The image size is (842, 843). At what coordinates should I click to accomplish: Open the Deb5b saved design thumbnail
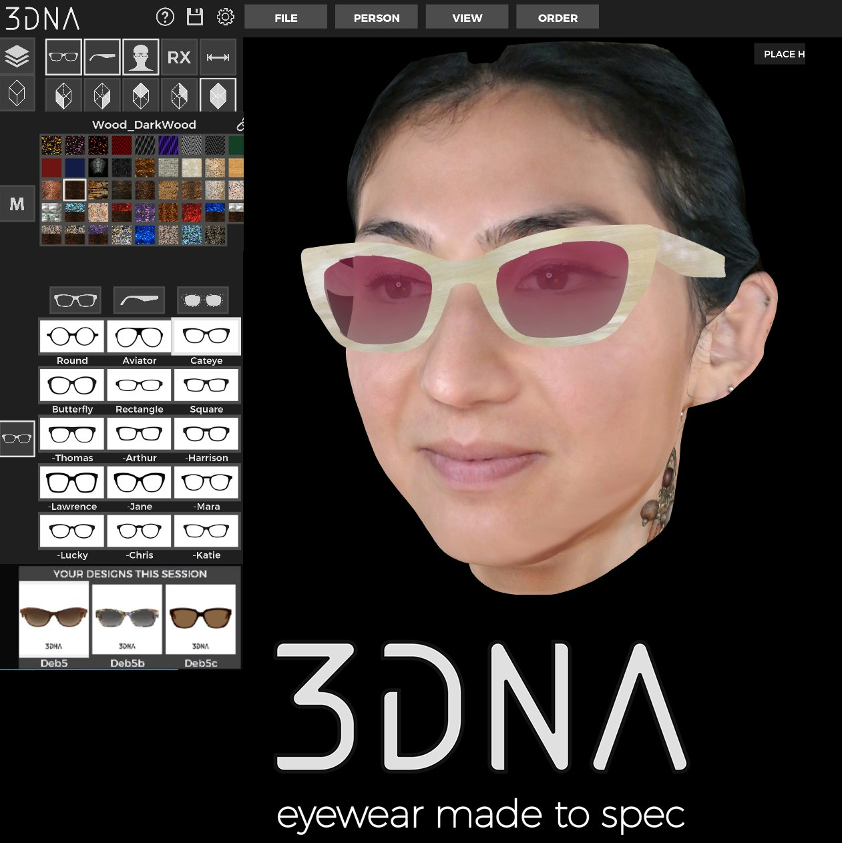[126, 619]
